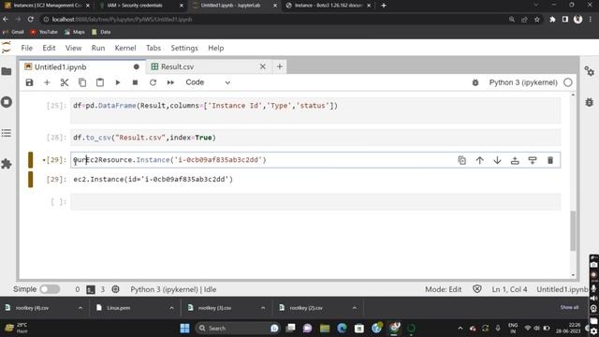Click the notebook vertical scrollbar thumb
This screenshot has height=337, width=599.
573,231
